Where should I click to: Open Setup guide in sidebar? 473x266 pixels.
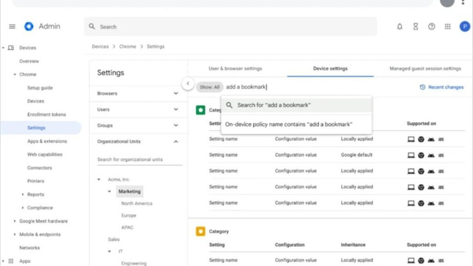pyautogui.click(x=40, y=88)
